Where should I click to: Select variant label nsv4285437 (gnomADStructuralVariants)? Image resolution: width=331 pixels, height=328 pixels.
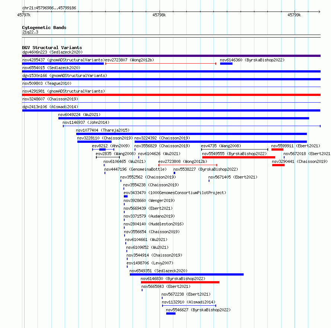coord(64,60)
